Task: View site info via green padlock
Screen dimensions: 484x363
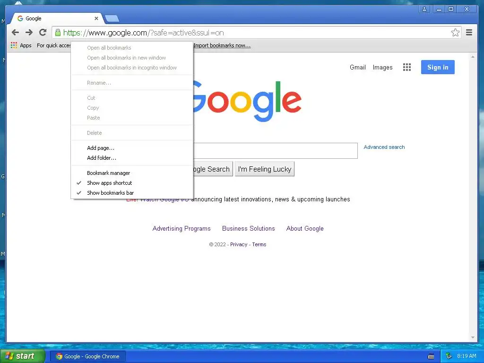Action: tap(58, 33)
